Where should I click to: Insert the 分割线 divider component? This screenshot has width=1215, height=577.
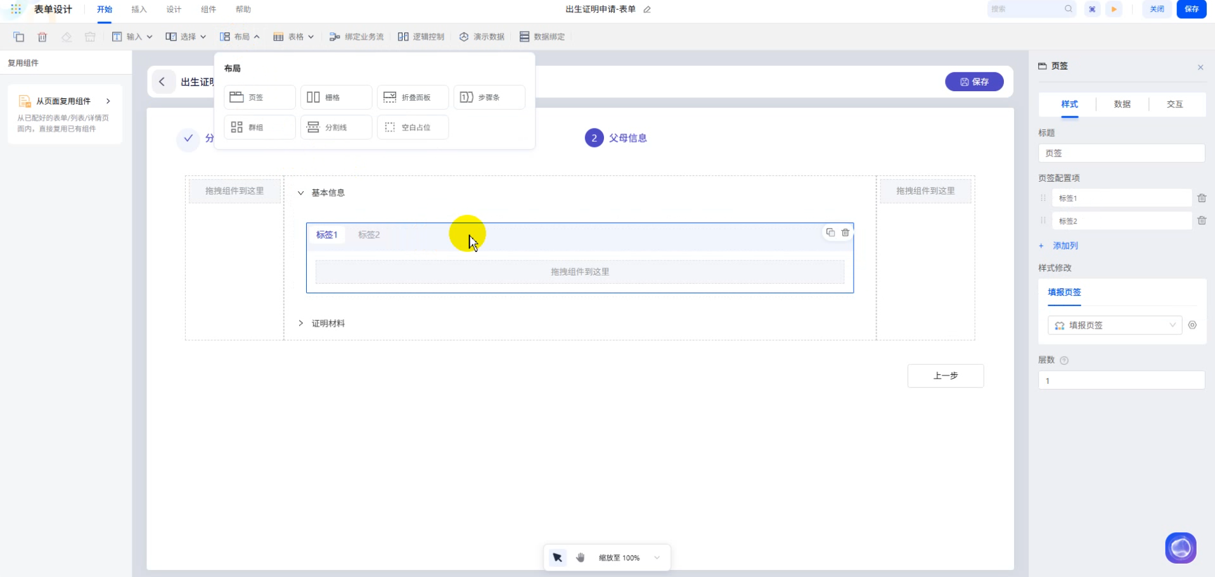336,127
